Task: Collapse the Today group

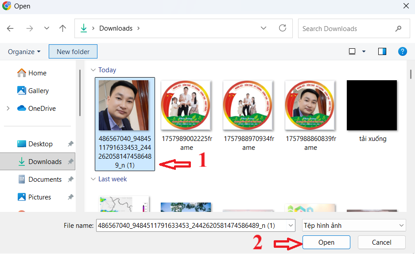Action: point(93,70)
